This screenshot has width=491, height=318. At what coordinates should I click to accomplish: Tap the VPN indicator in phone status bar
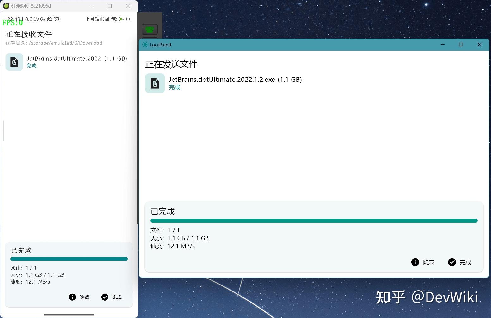pyautogui.click(x=90, y=19)
